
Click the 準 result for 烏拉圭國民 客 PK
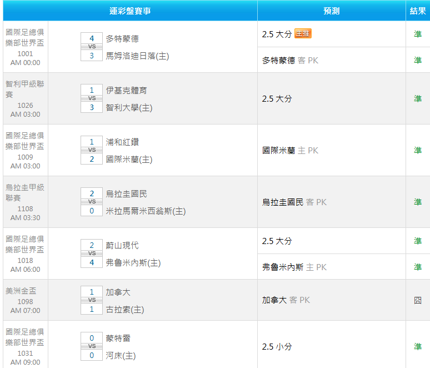418,202
